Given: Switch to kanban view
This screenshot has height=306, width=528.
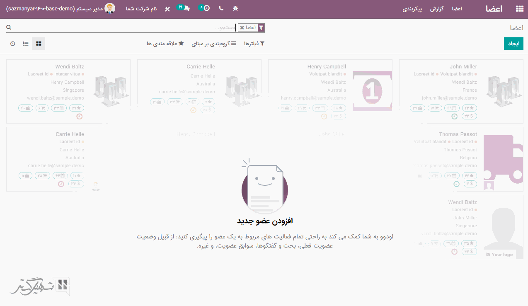Looking at the screenshot, I should (39, 44).
